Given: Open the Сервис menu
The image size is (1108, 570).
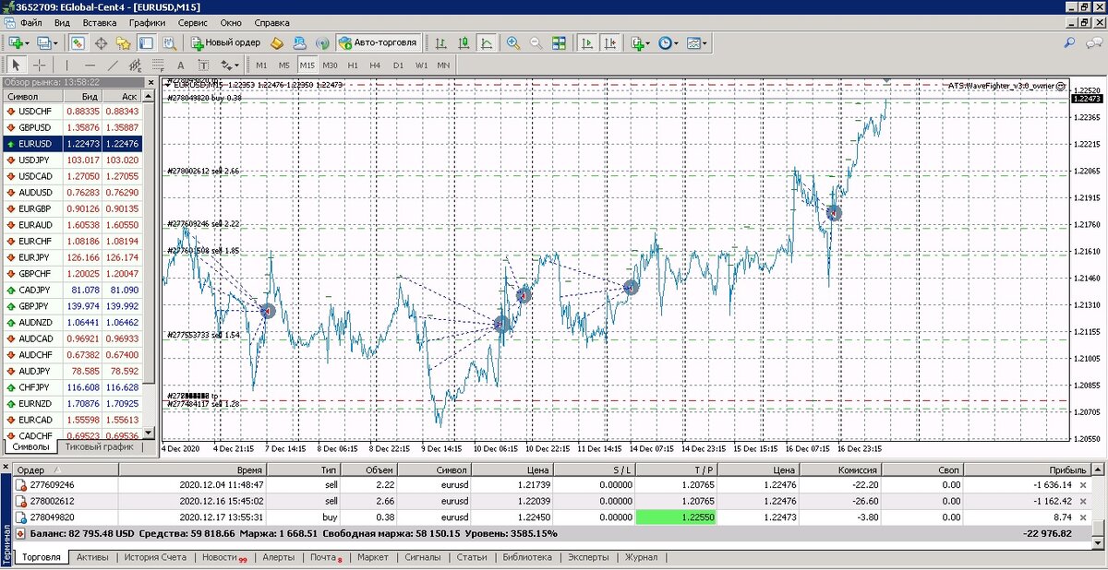Looking at the screenshot, I should [x=193, y=22].
